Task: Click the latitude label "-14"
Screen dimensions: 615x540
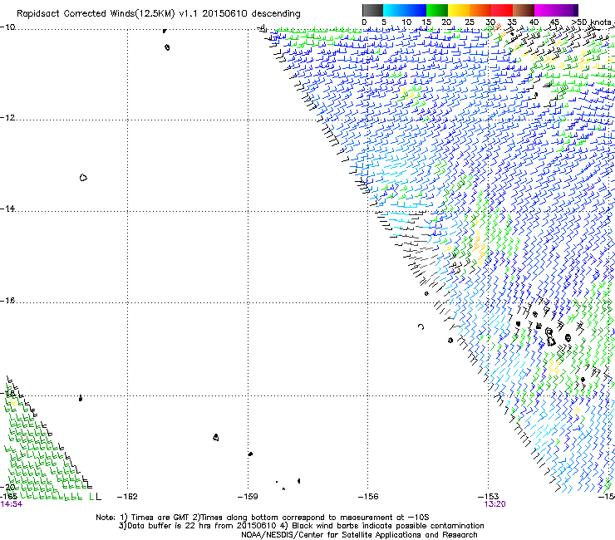Action: click(x=7, y=209)
